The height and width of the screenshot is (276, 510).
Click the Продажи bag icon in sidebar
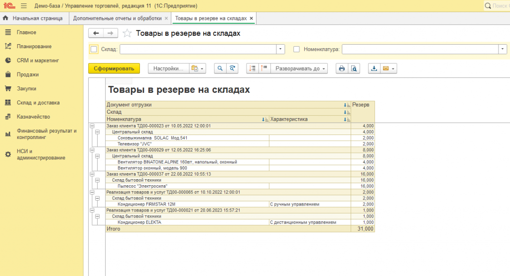(8, 74)
